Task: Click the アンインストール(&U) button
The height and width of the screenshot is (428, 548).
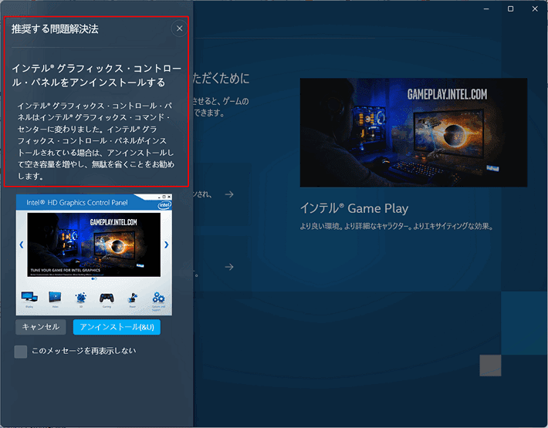Action: pyautogui.click(x=117, y=327)
